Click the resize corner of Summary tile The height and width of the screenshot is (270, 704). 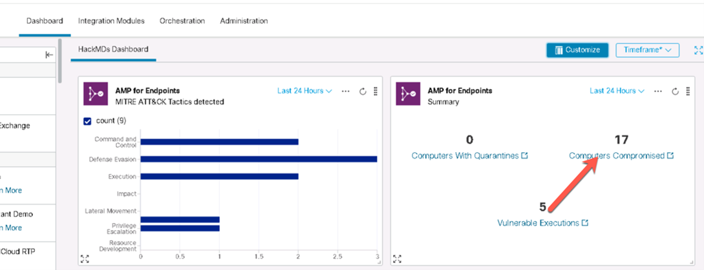[692, 263]
